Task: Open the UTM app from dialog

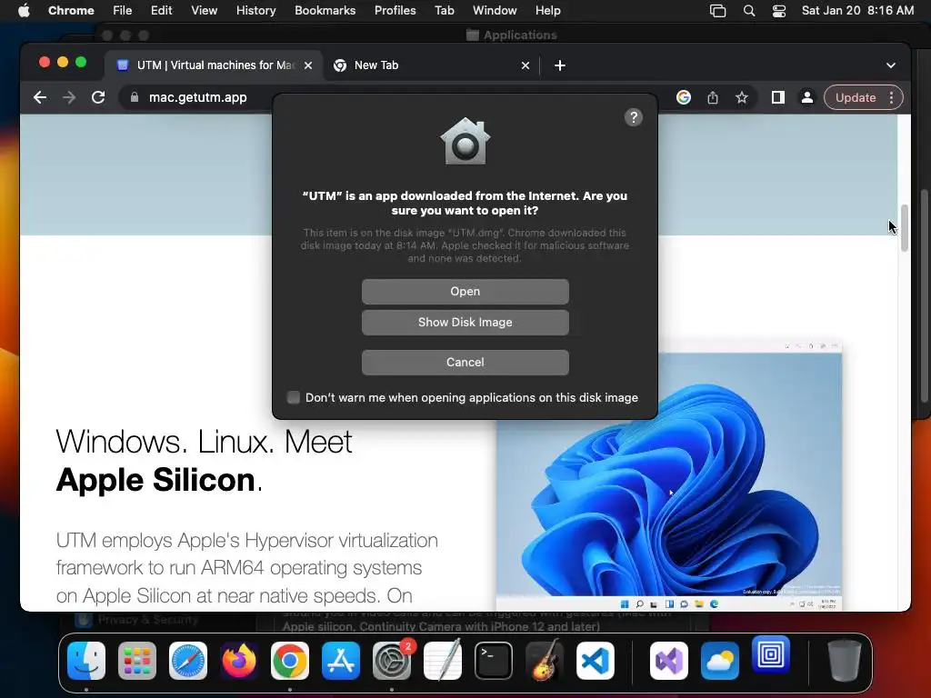Action: 465,292
